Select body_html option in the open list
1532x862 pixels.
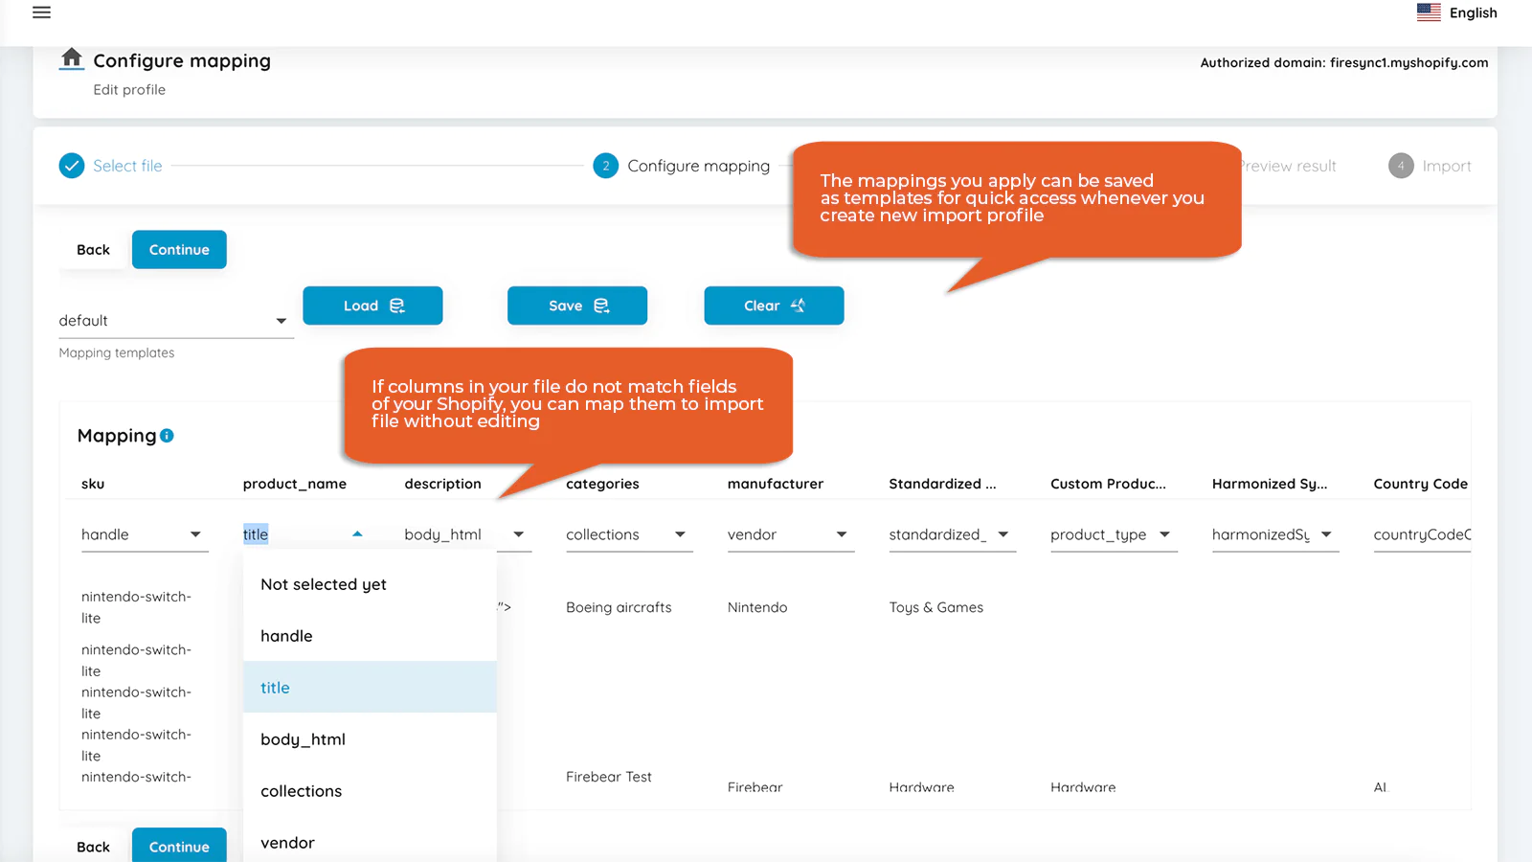pyautogui.click(x=303, y=739)
